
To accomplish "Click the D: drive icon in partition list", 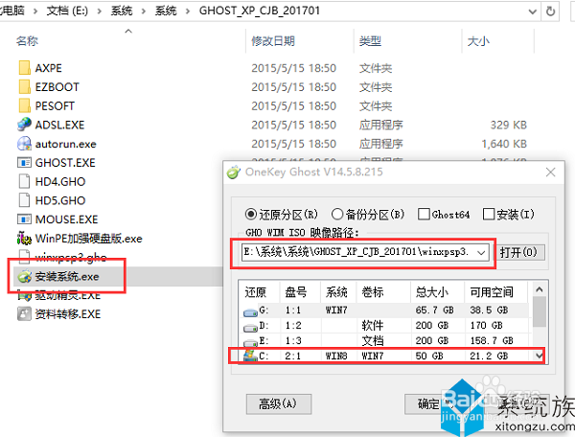I will pos(250,328).
